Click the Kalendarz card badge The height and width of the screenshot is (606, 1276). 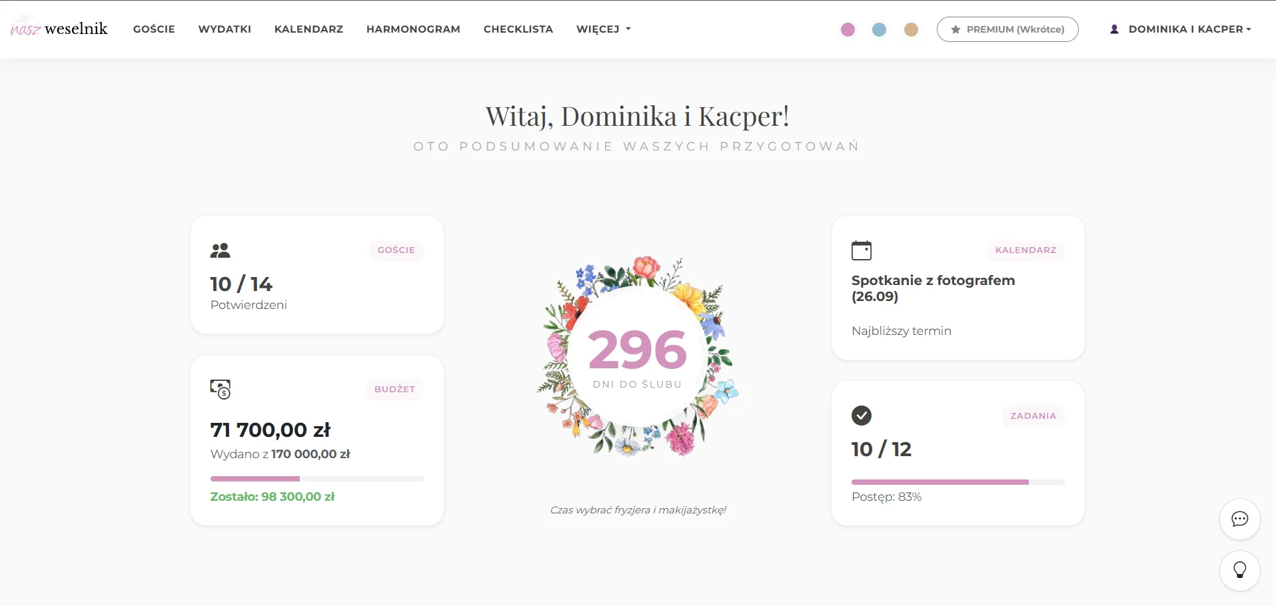[x=1026, y=250]
